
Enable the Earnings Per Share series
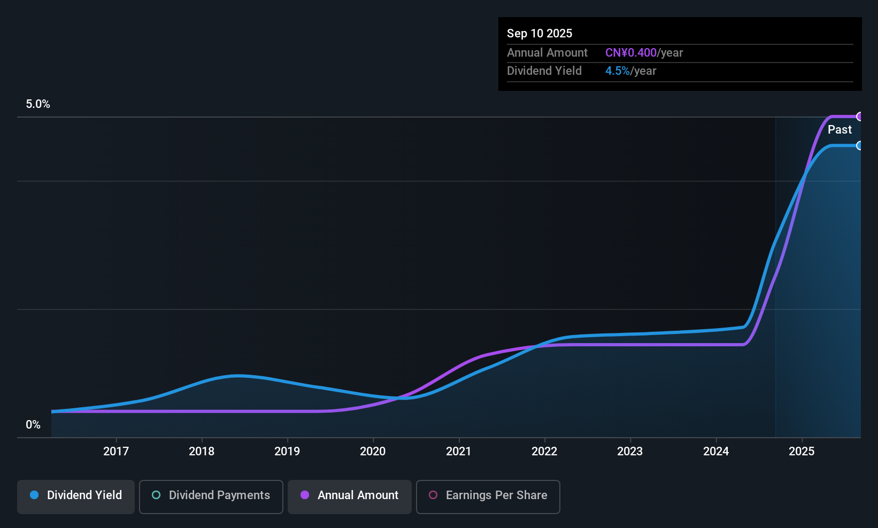[488, 496]
